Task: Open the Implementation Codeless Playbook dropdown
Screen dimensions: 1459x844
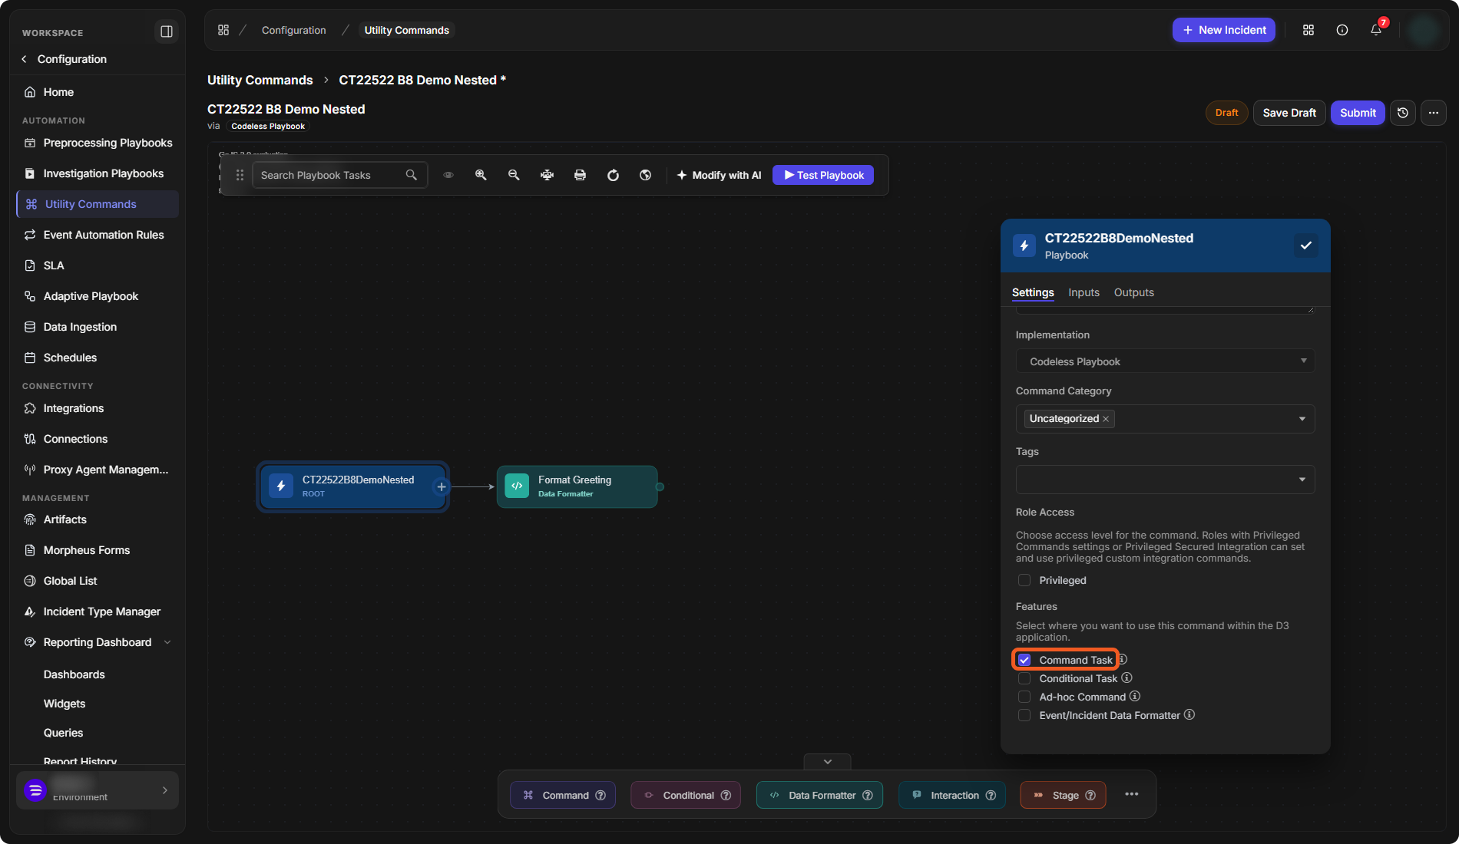Action: tap(1166, 361)
